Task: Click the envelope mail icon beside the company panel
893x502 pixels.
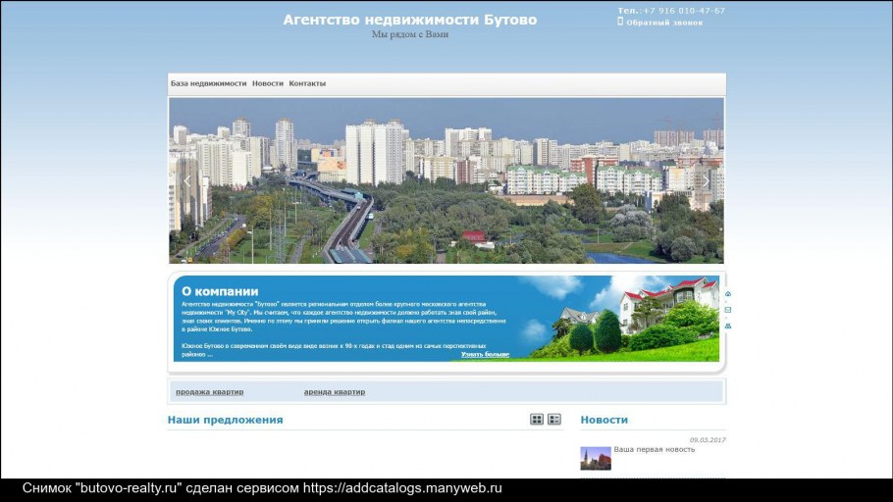Action: pos(728,310)
